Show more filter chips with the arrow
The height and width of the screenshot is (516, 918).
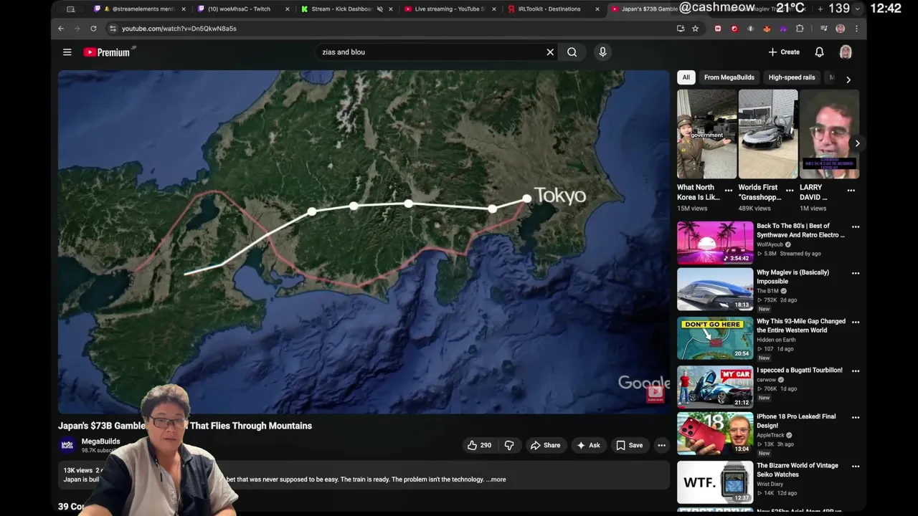click(848, 80)
